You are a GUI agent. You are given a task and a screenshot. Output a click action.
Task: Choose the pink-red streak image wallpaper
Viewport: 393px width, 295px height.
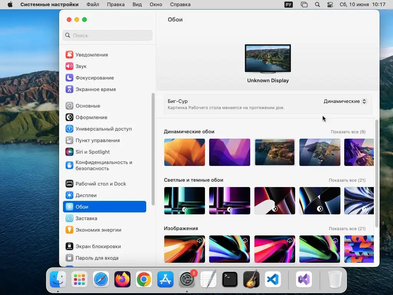pos(275,249)
